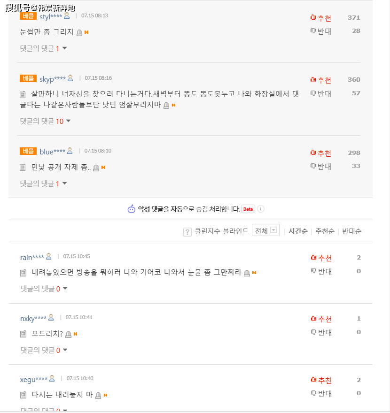The image size is (390, 413).
Task: Open blue**** username link
Action: click(x=52, y=152)
